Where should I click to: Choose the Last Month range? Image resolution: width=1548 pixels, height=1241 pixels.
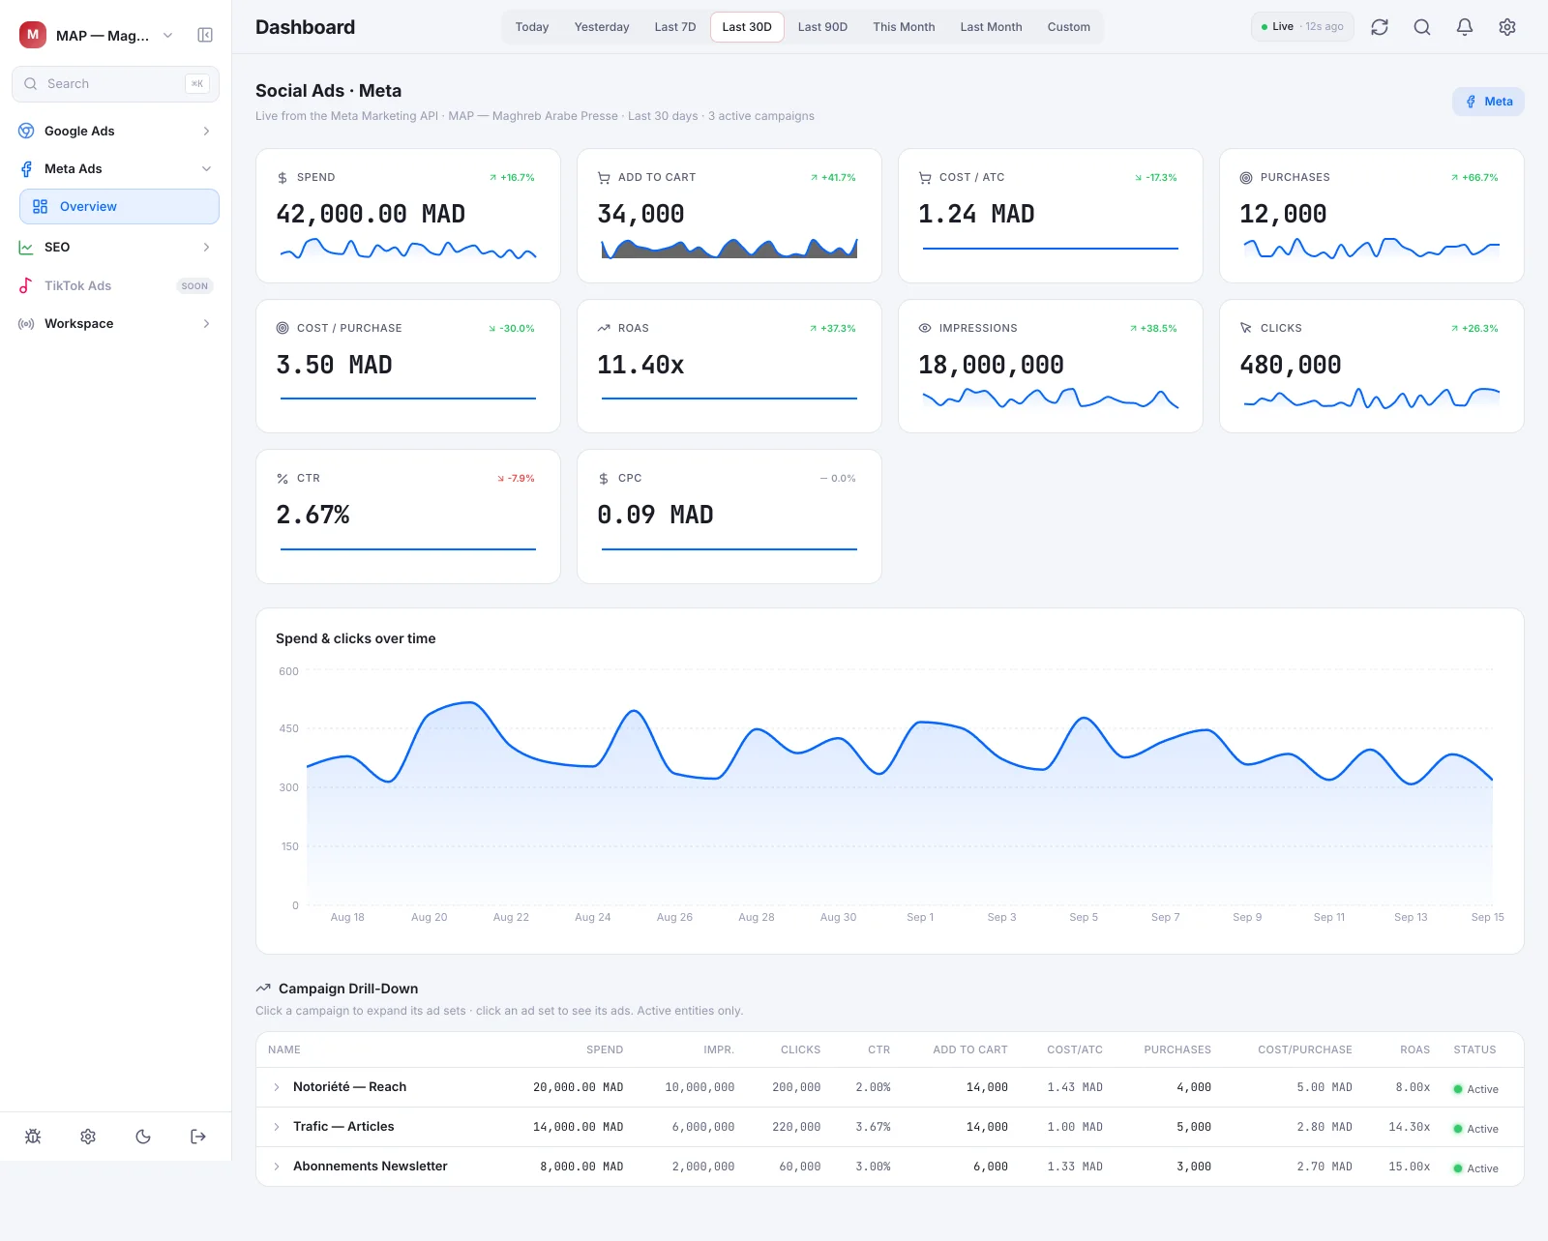tap(991, 27)
